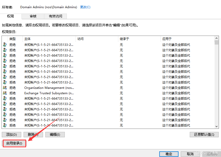221x157 pixels.
Task: Click the permission list scrollbar thumb
Action: (216, 43)
